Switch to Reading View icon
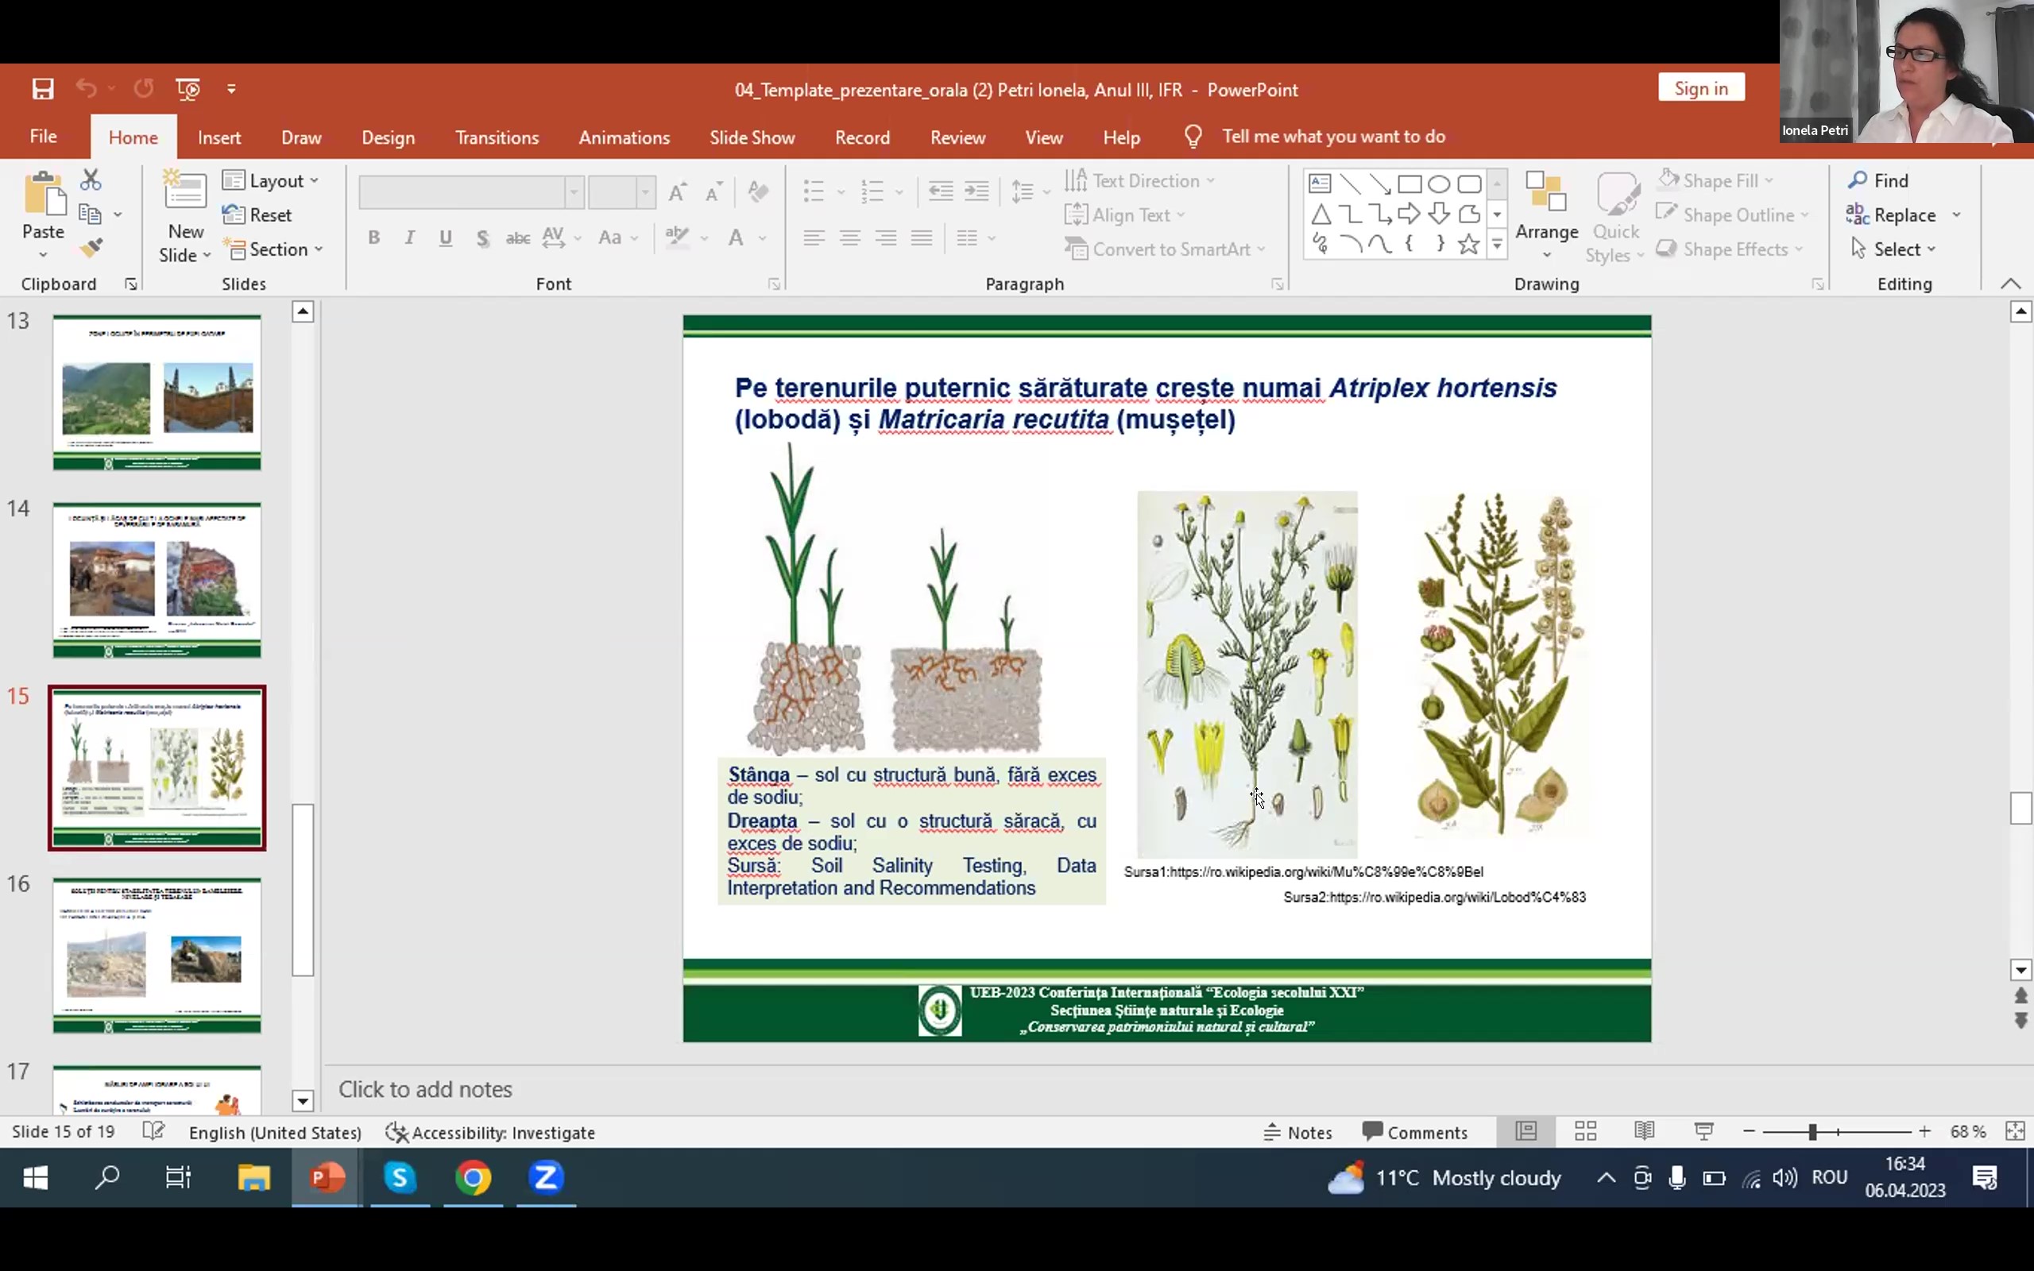Screen dimensions: 2034x1271 point(1644,1131)
